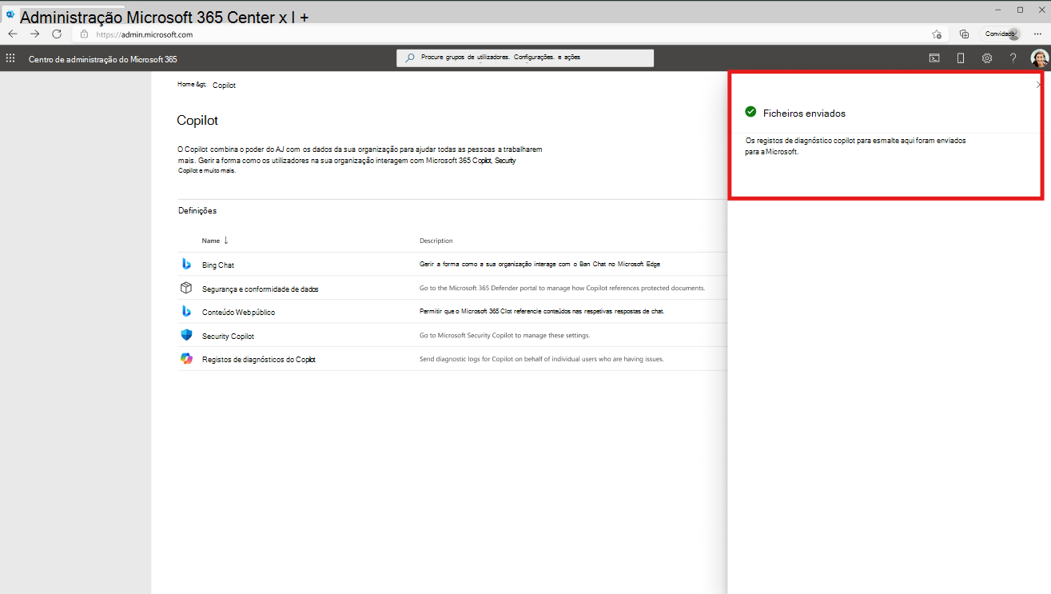Image resolution: width=1051 pixels, height=594 pixels.
Task: Open the browser three-dot menu
Action: (1037, 34)
